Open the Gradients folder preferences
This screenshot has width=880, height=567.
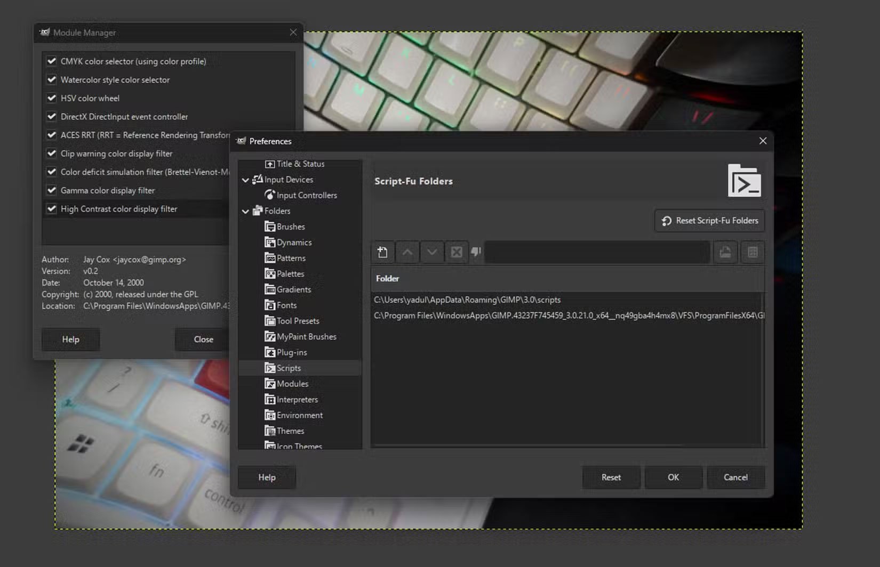tap(293, 289)
